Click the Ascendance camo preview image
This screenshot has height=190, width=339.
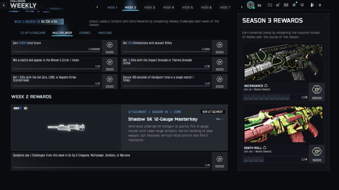pos(283,62)
